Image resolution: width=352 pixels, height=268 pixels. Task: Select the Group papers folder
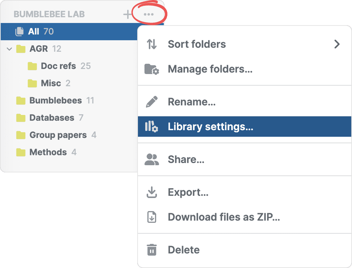click(58, 135)
